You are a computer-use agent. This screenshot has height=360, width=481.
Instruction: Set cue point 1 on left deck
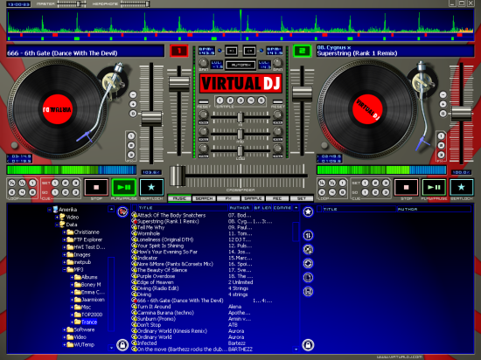point(55,183)
